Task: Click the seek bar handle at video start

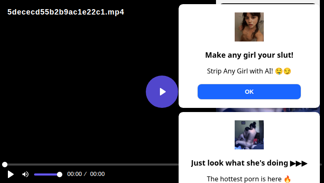Action: coord(5,165)
